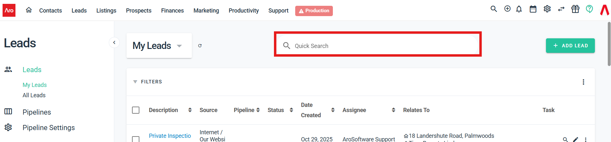Click the Add Lead button
The width and height of the screenshot is (611, 142).
click(570, 46)
